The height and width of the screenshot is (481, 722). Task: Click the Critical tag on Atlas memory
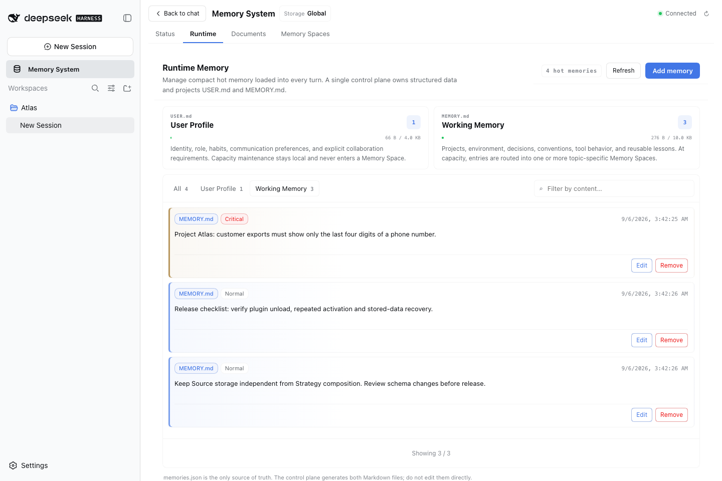click(234, 219)
